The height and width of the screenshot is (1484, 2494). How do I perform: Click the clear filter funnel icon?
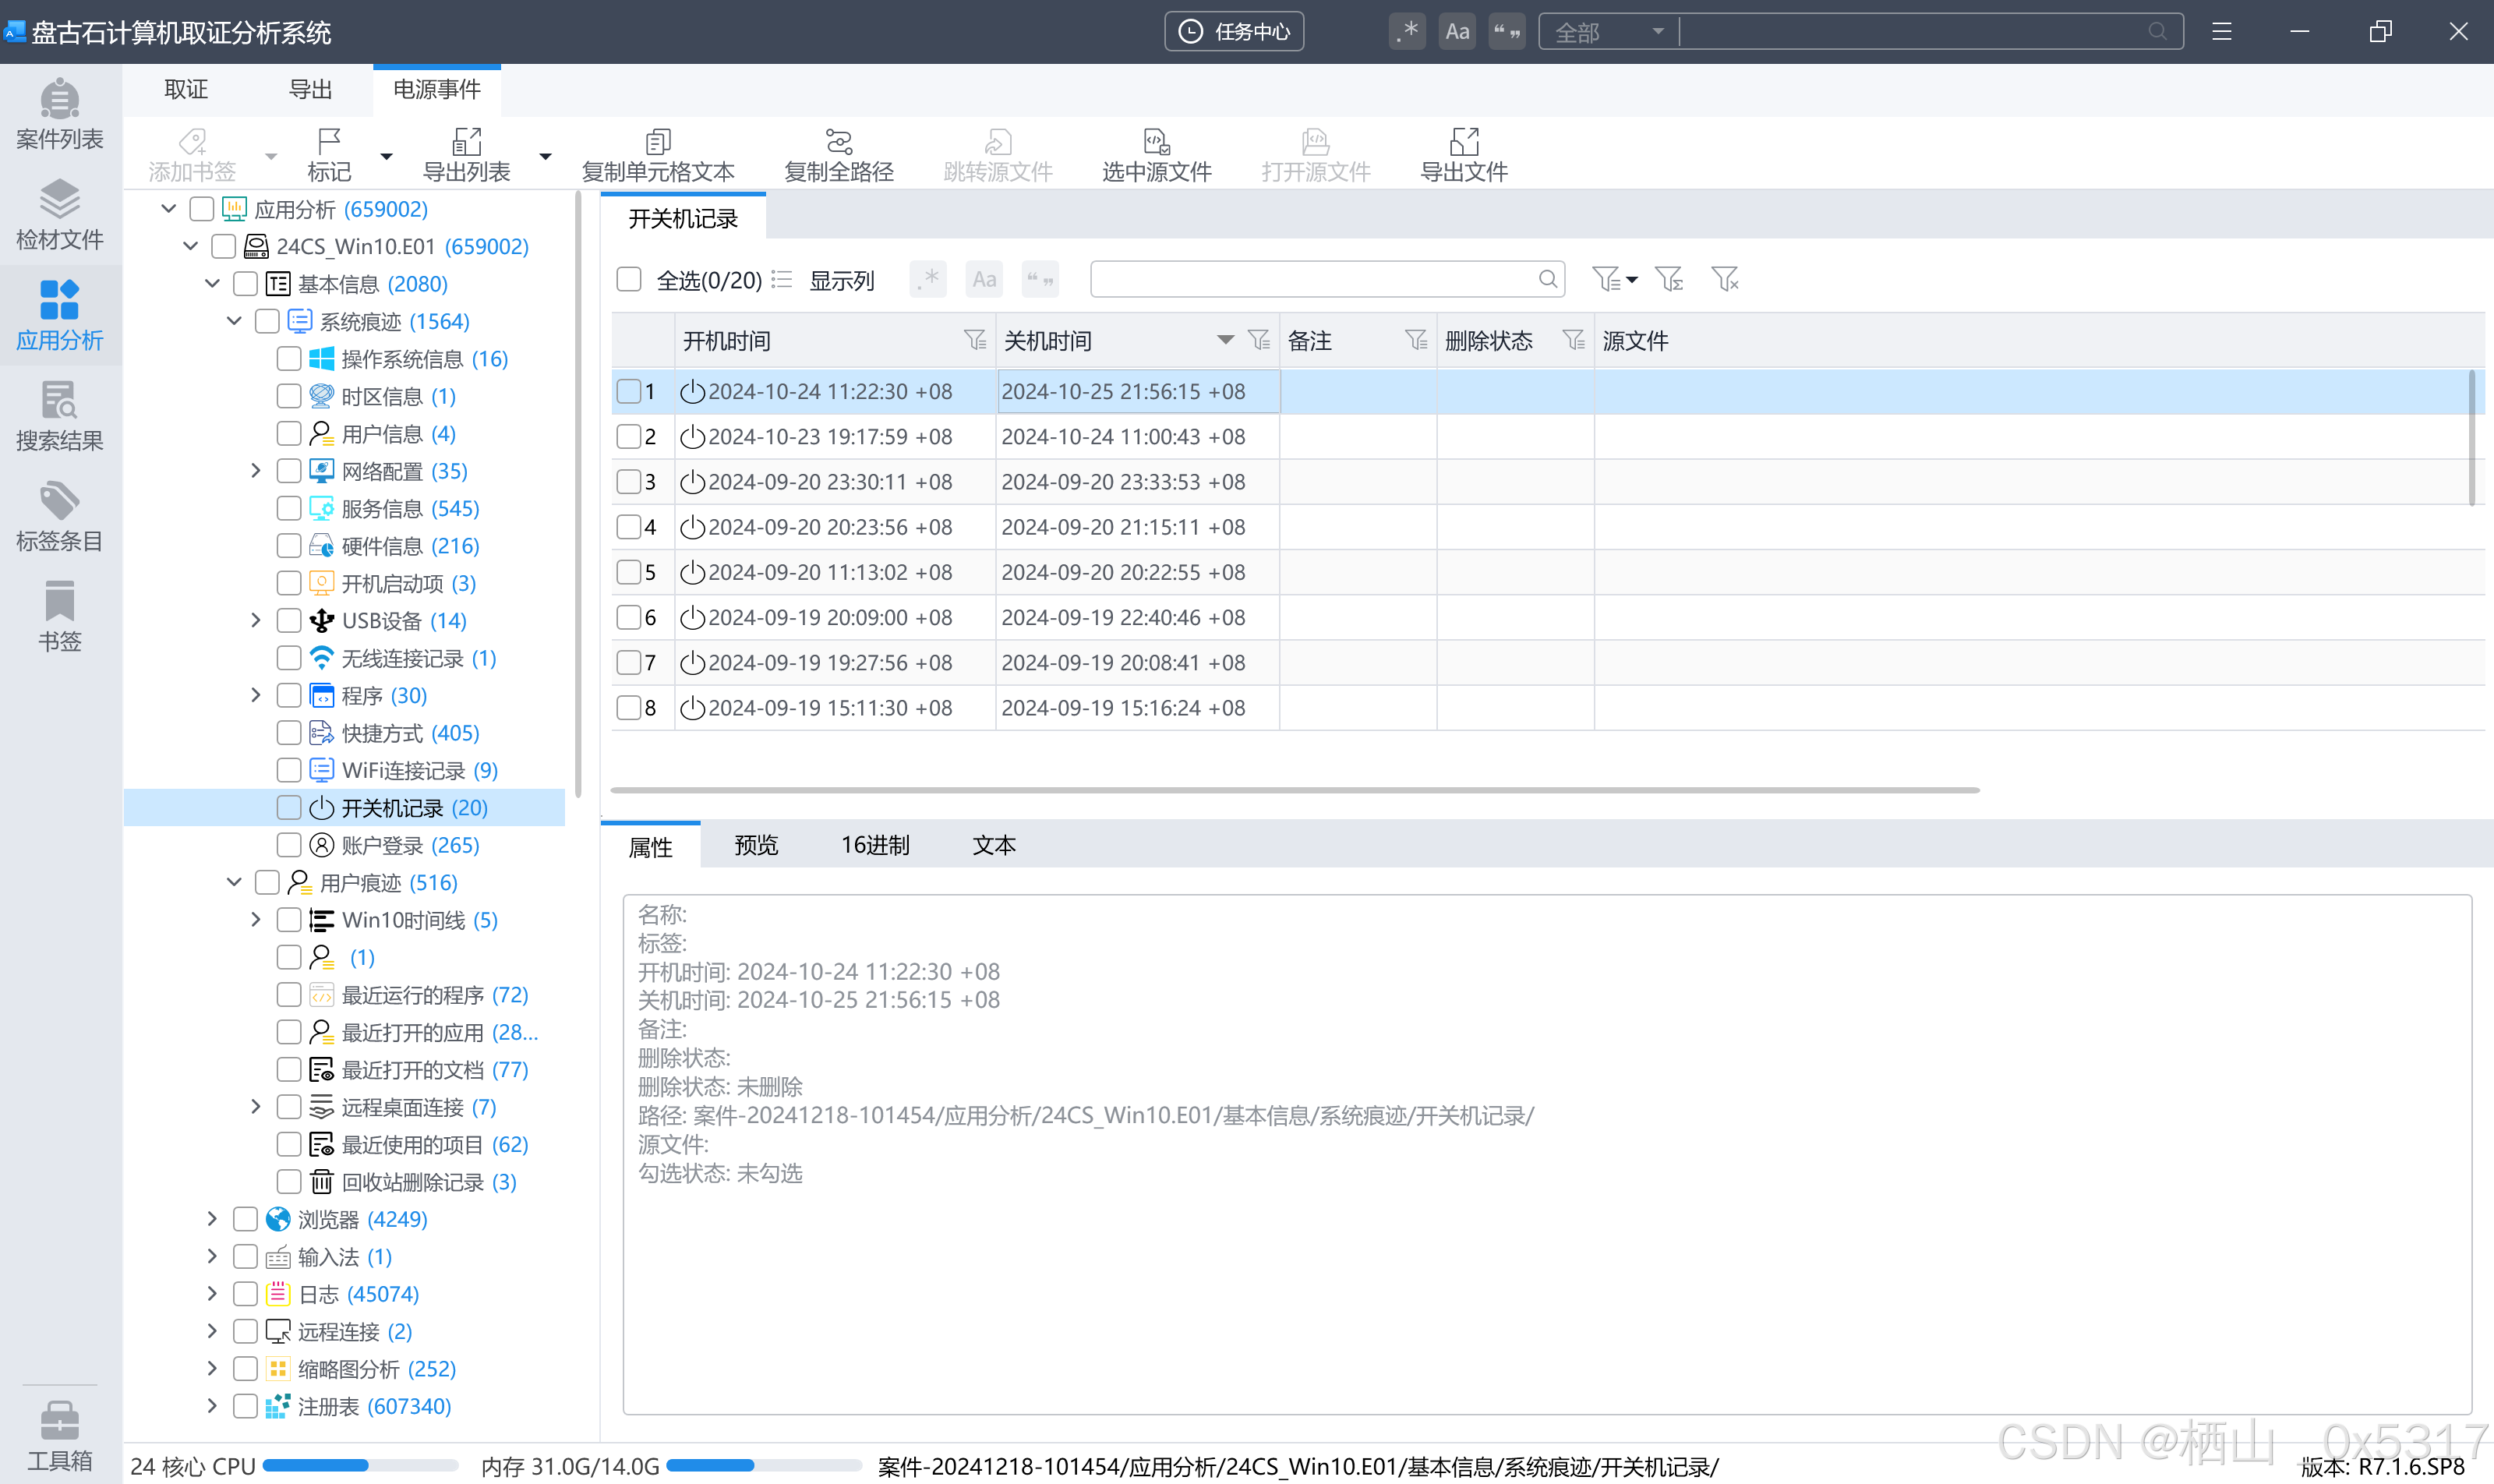coord(1724,279)
